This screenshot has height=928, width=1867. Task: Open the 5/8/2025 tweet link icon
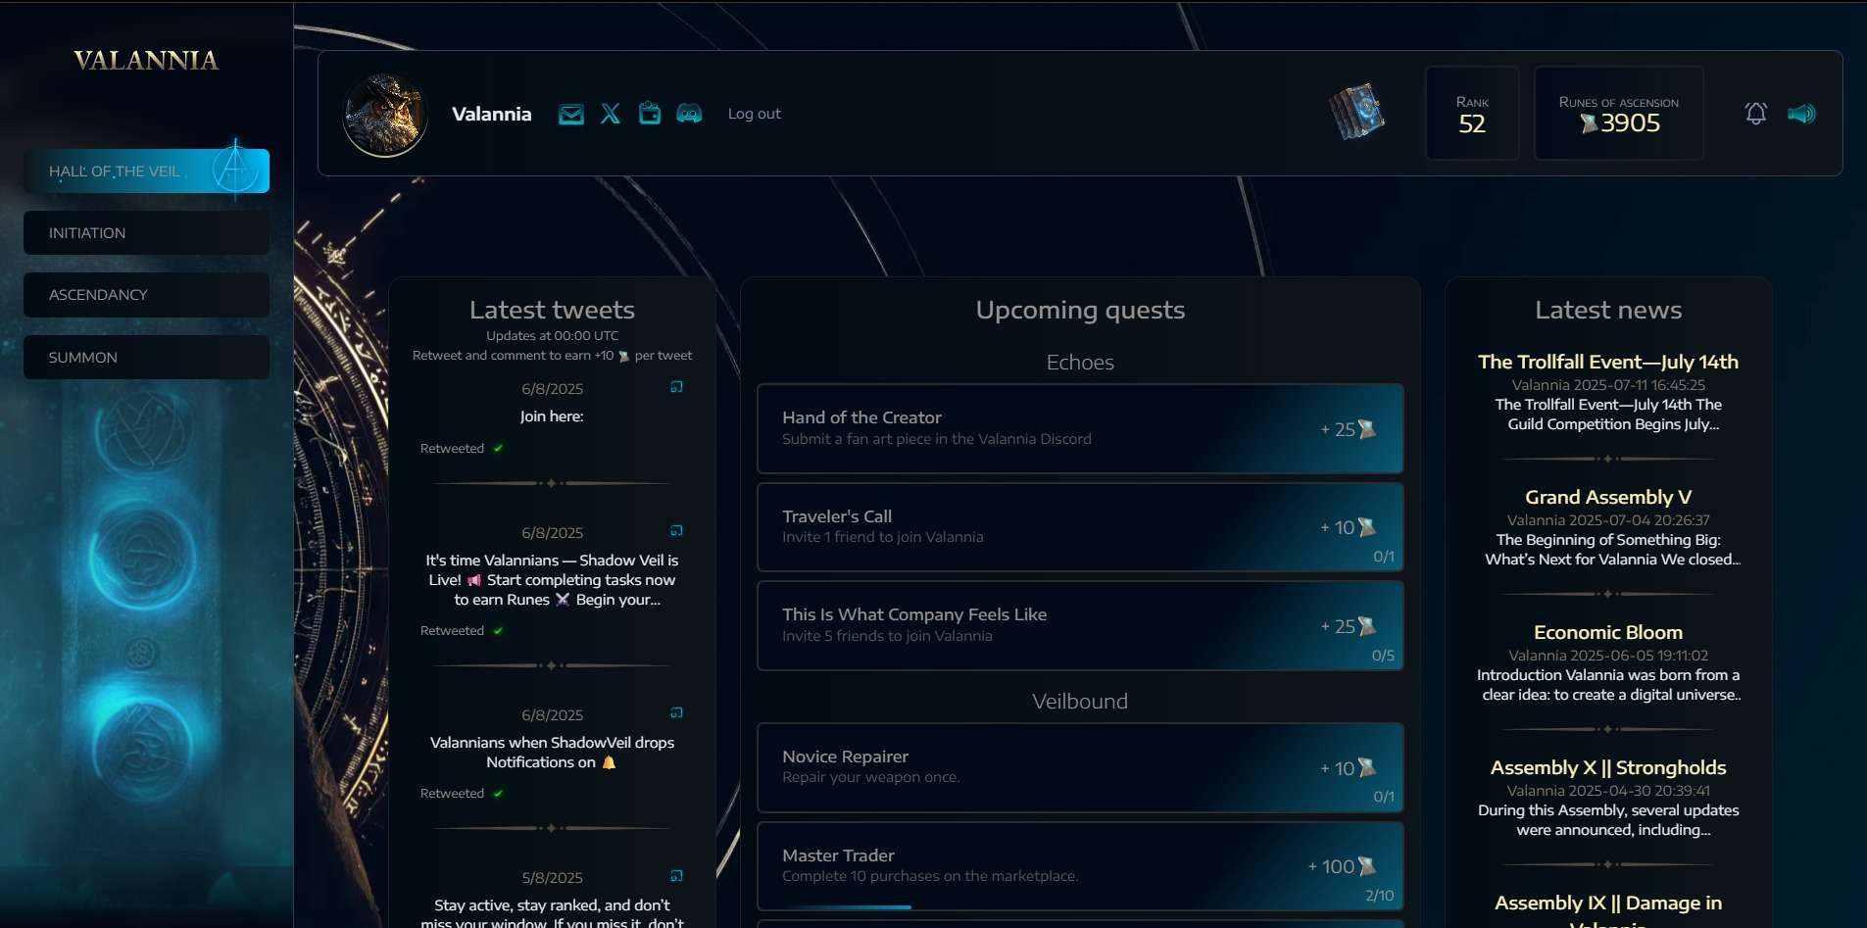676,876
